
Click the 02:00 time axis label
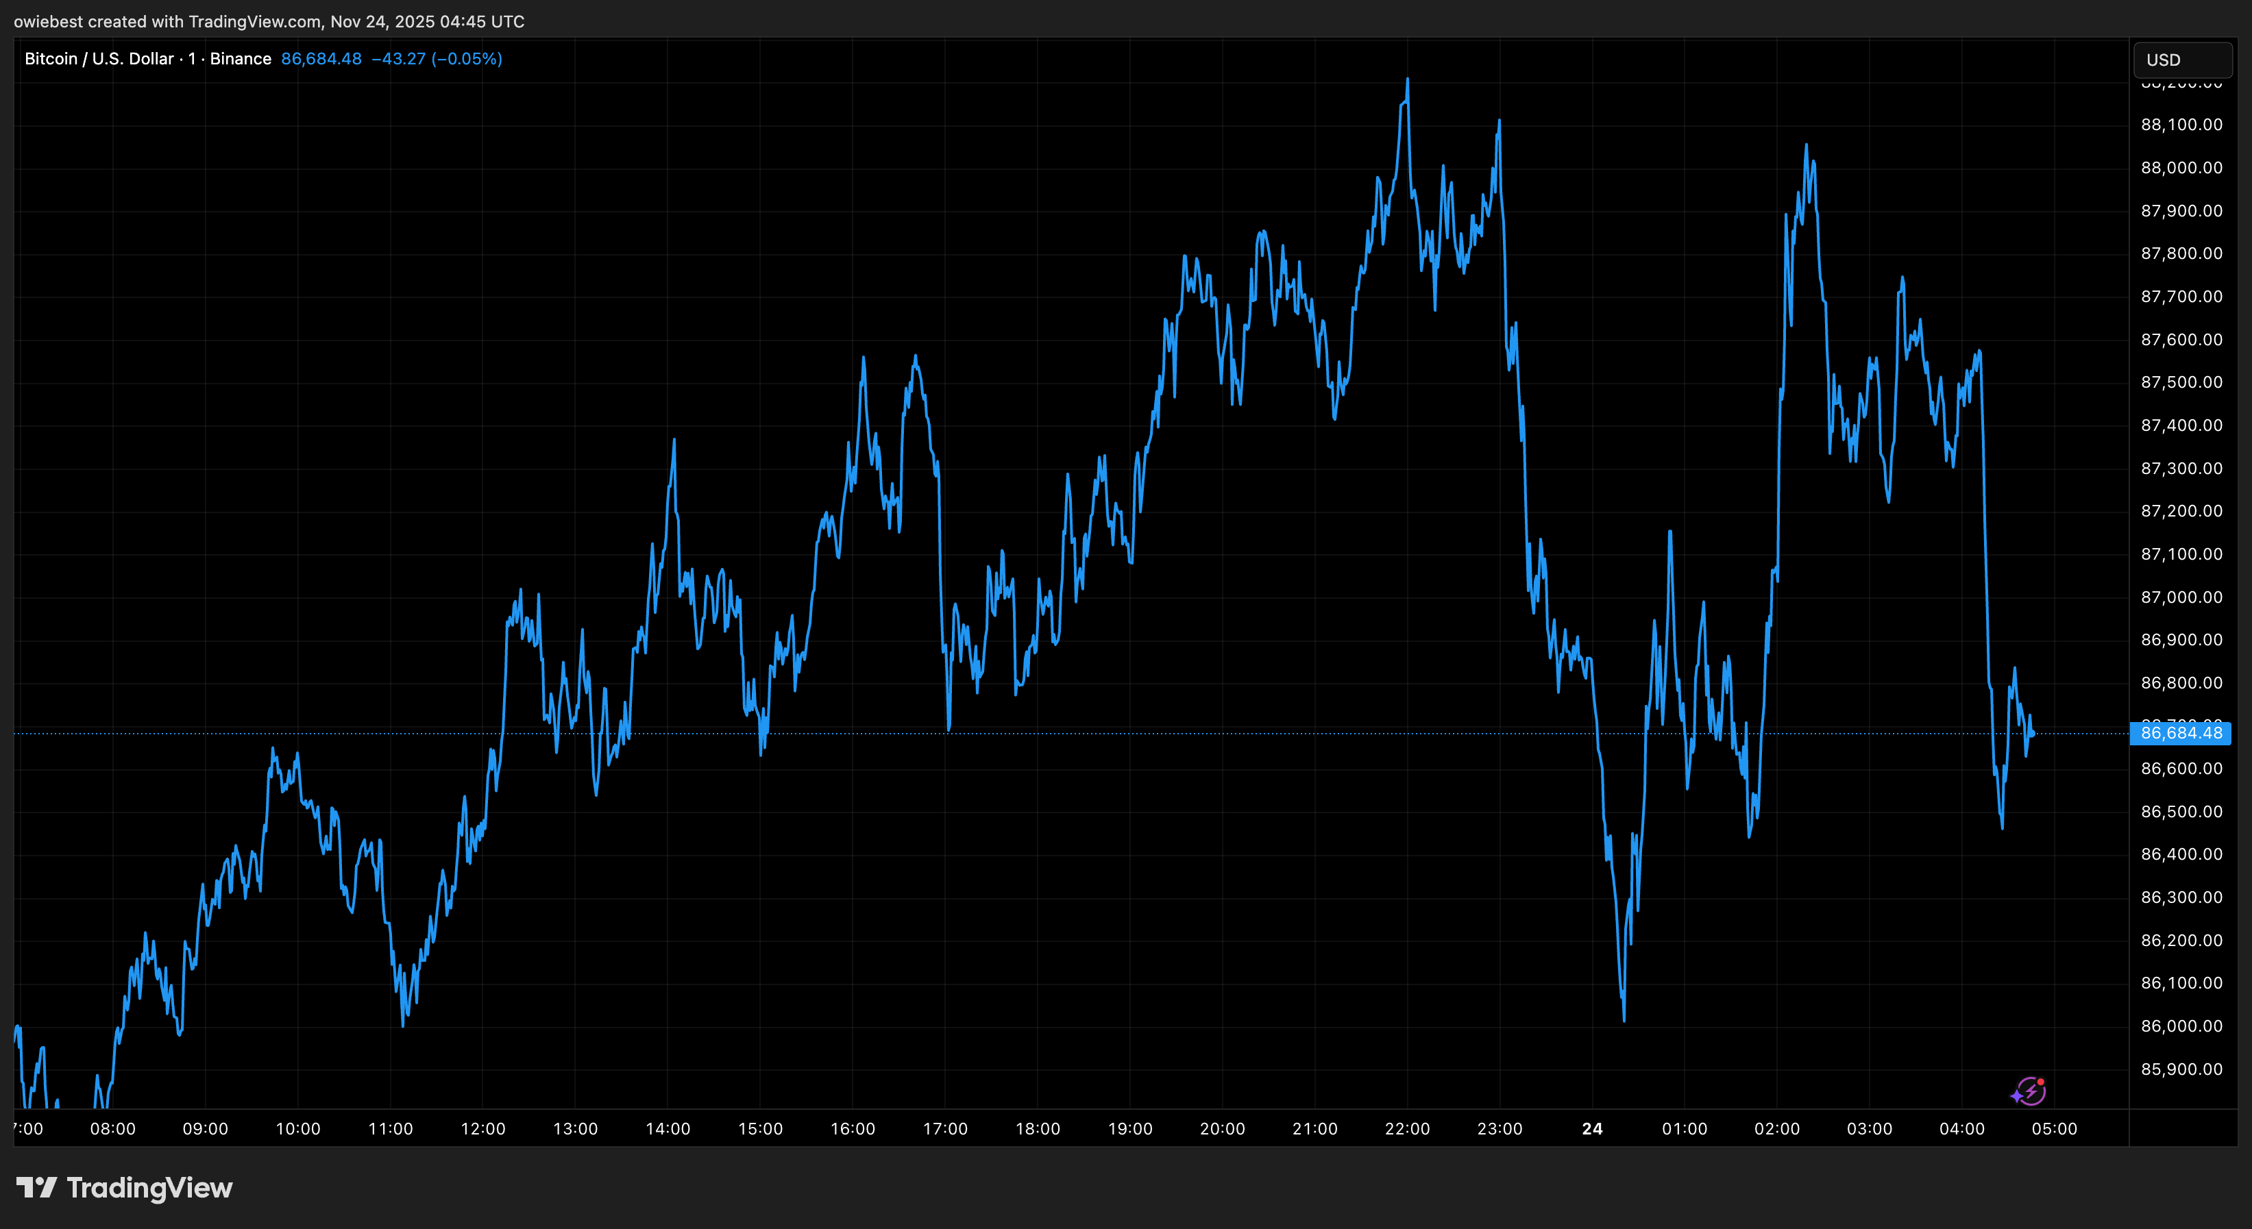[1776, 1130]
